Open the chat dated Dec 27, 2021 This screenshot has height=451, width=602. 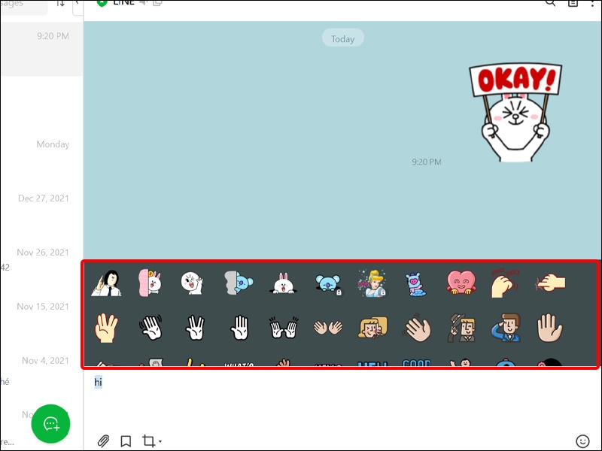pyautogui.click(x=41, y=211)
